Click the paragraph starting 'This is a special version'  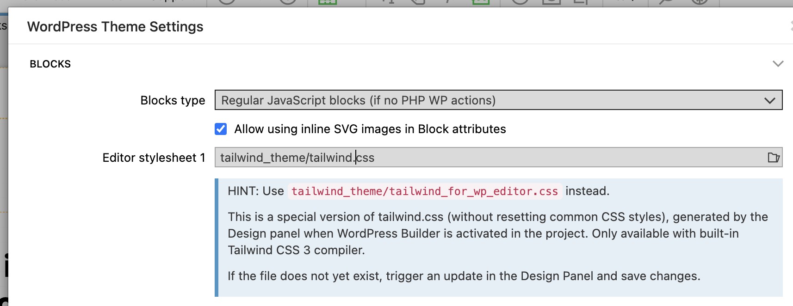(x=498, y=233)
